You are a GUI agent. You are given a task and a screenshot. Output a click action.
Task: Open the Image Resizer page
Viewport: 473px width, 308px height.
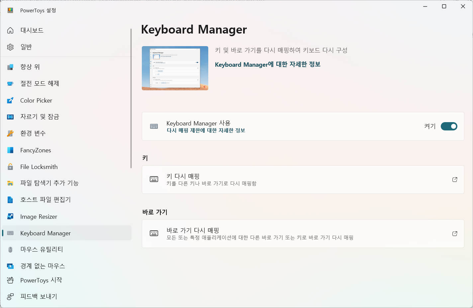(x=67, y=216)
